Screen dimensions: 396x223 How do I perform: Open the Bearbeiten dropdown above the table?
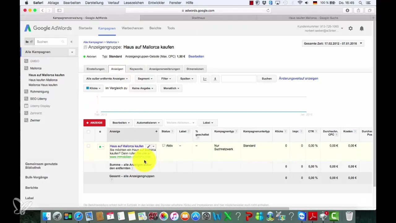[x=121, y=123]
